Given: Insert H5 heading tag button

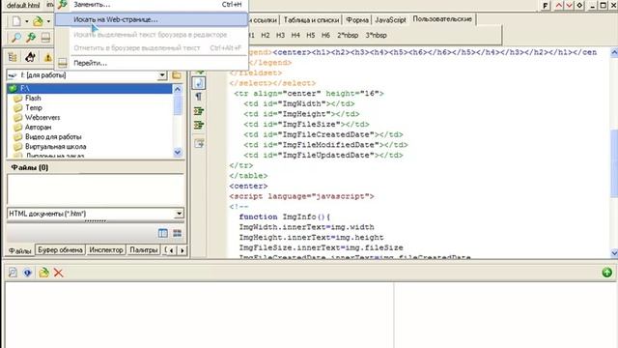Looking at the screenshot, I should coord(311,35).
